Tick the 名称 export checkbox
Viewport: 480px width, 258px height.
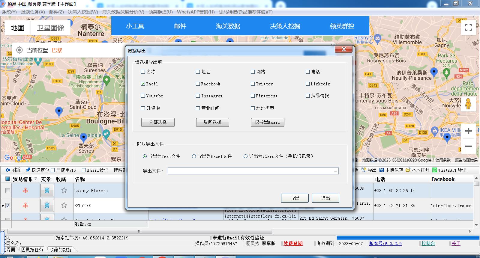point(143,72)
